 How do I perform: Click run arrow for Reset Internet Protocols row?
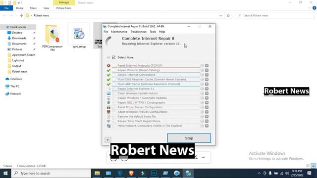coord(207,66)
